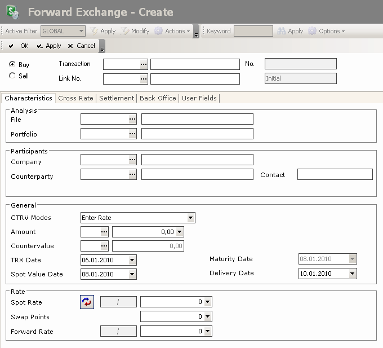The width and height of the screenshot is (383, 348).
Task: Click the File browse ellipsis button
Action: tap(132, 119)
